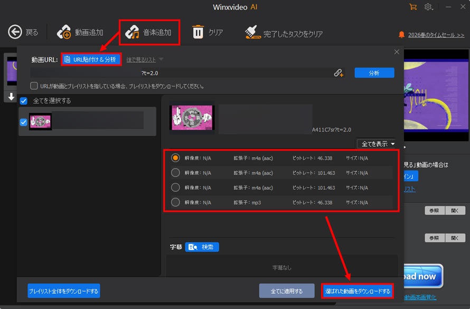Toggle the 全てを選択する checkbox
This screenshot has height=309, width=470.
(24, 101)
